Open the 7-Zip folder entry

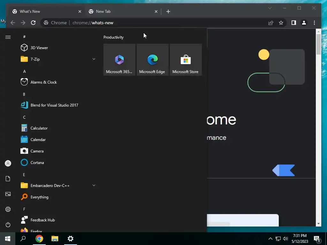pyautogui.click(x=58, y=59)
